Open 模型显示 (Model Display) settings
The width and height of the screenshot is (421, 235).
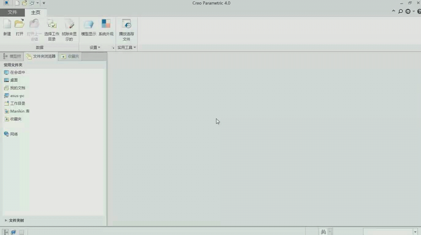tap(89, 24)
